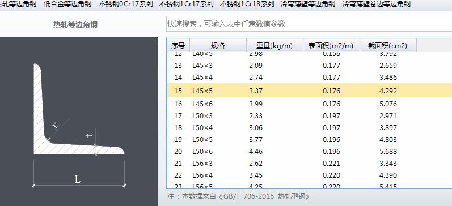Sort by the 规格 column header
Viewport: 452px width, 206px height.
tap(218, 45)
